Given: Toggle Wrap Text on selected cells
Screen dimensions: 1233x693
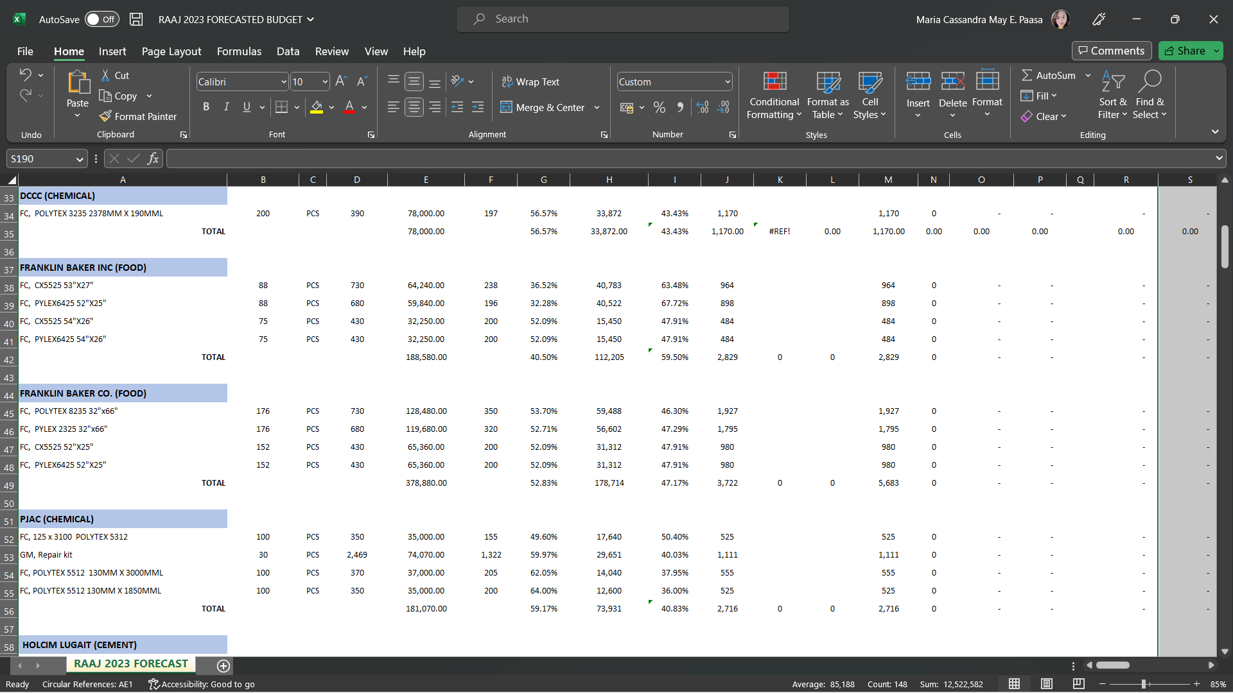Looking at the screenshot, I should 530,81.
